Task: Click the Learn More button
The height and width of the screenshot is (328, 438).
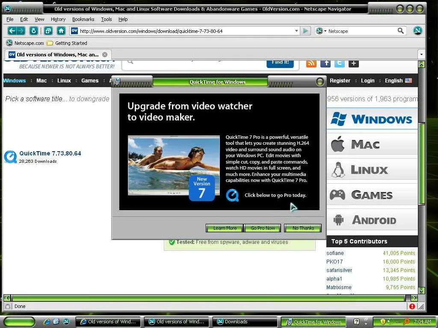Action: click(225, 228)
